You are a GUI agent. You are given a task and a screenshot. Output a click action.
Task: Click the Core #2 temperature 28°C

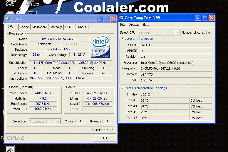(x=164, y=112)
